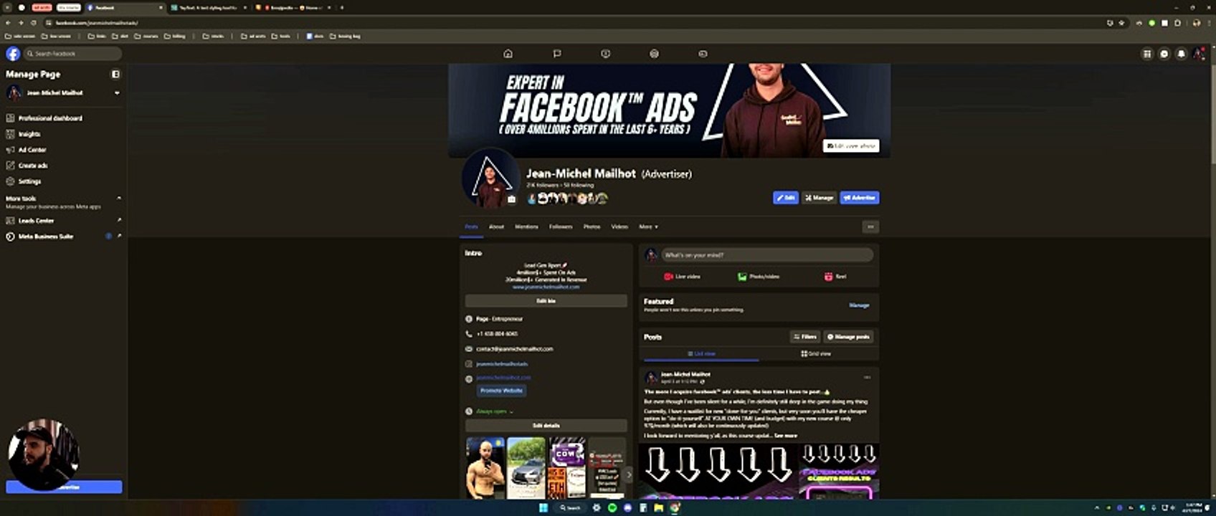The height and width of the screenshot is (516, 1216).
Task: Open the Pages flag icon in top navigation
Action: [557, 54]
